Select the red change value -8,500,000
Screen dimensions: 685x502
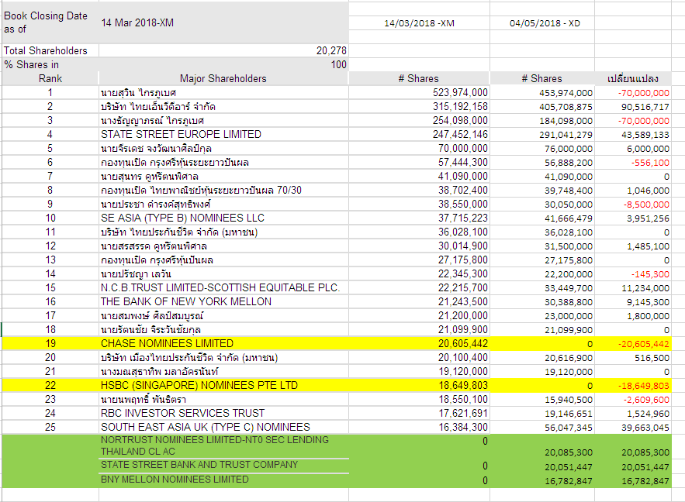[633, 204]
